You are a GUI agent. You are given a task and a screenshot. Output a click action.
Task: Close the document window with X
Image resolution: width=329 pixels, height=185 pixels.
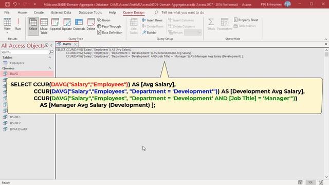tap(326, 44)
